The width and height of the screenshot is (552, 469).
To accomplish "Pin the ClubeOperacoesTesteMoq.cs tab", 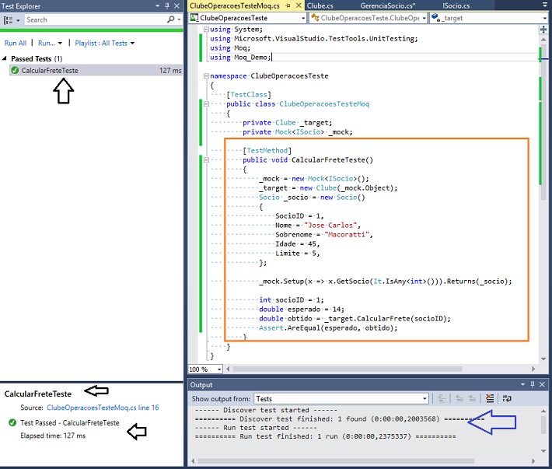I will (288, 5).
